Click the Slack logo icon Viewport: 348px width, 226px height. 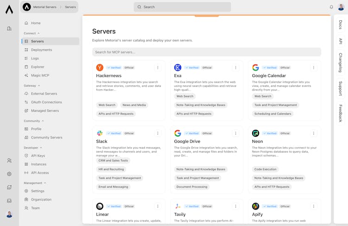coord(100,133)
